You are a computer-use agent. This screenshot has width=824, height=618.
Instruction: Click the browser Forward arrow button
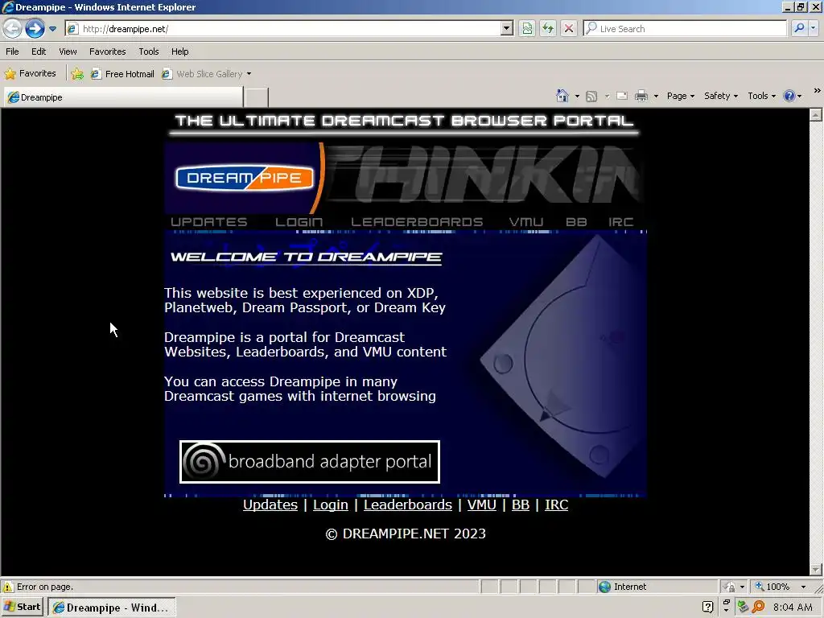point(35,28)
